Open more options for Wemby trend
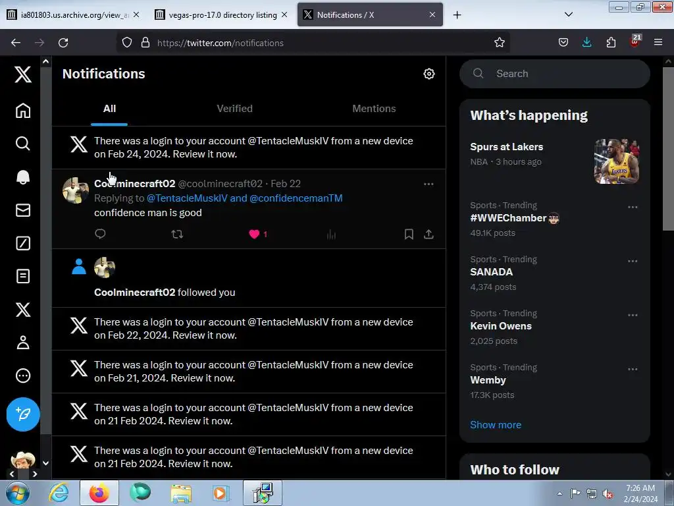Image resolution: width=674 pixels, height=506 pixels. (633, 369)
